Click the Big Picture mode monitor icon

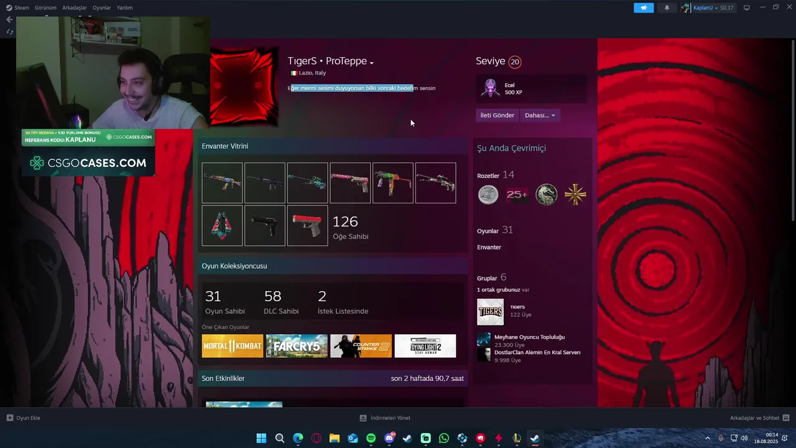click(747, 7)
